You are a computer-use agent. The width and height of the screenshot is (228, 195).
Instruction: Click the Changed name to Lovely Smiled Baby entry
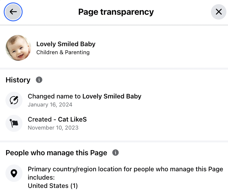(84, 96)
